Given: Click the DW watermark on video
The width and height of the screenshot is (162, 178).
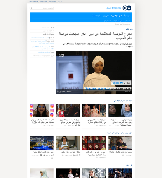Looking at the screenshot, I should tap(62, 55).
